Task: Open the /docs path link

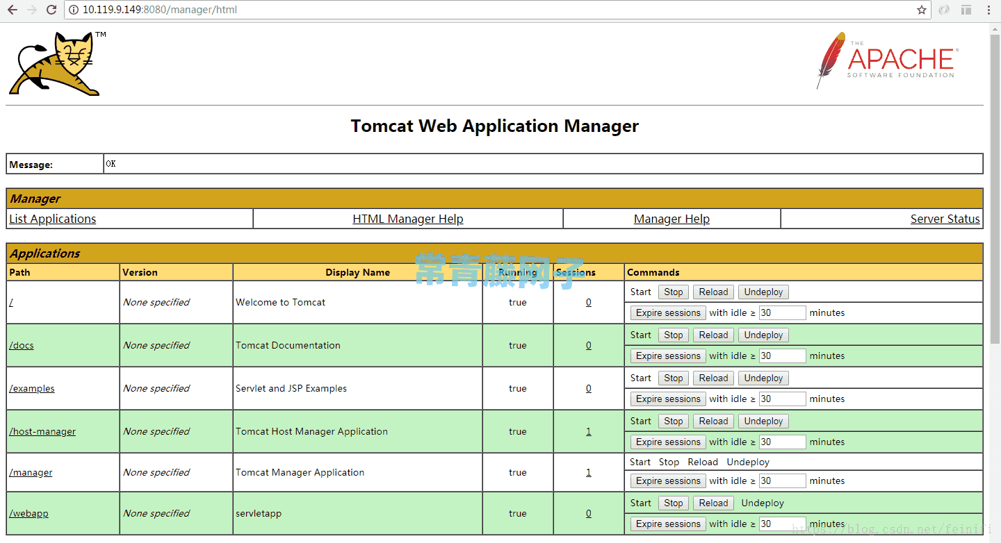Action: pyautogui.click(x=22, y=345)
